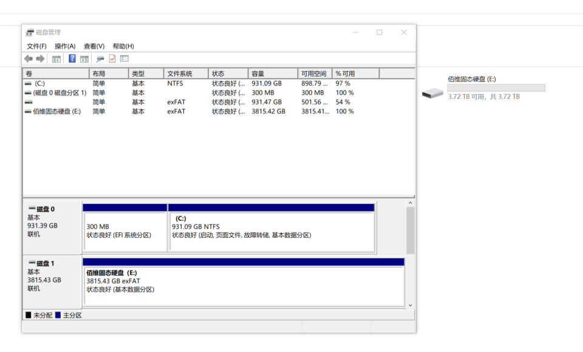
Task: Toggle the console tree pane icon
Action: point(56,59)
